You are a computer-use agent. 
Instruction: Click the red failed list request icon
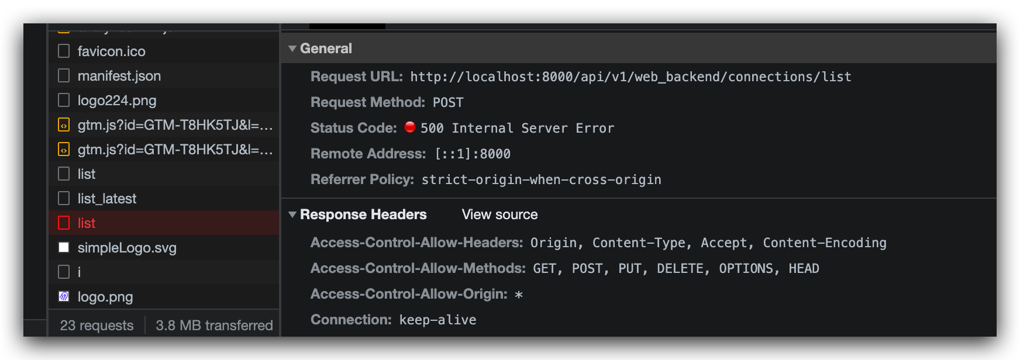point(64,223)
